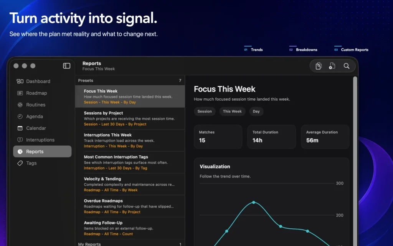The width and height of the screenshot is (393, 246).
Task: Click the 200 axis label
Action: click(340, 215)
